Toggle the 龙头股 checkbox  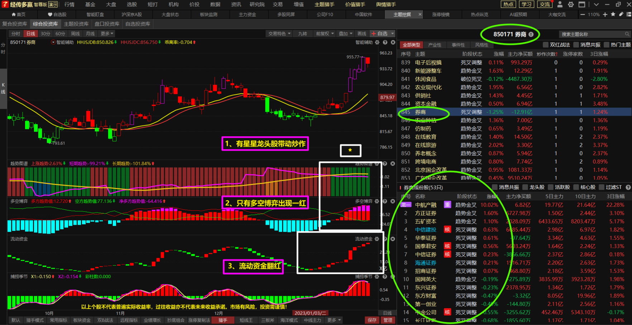pos(525,187)
